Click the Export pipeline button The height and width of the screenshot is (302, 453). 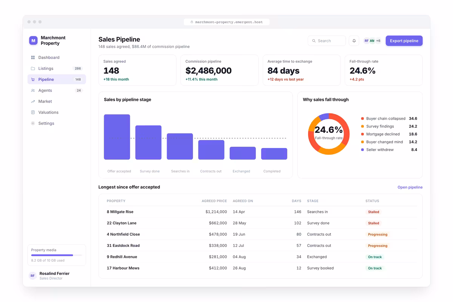[x=404, y=41]
